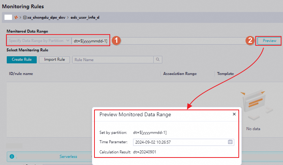The image size is (283, 165).
Task: Click the database icon before xc_chengdu_dpe_dev
Action: pos(25,18)
